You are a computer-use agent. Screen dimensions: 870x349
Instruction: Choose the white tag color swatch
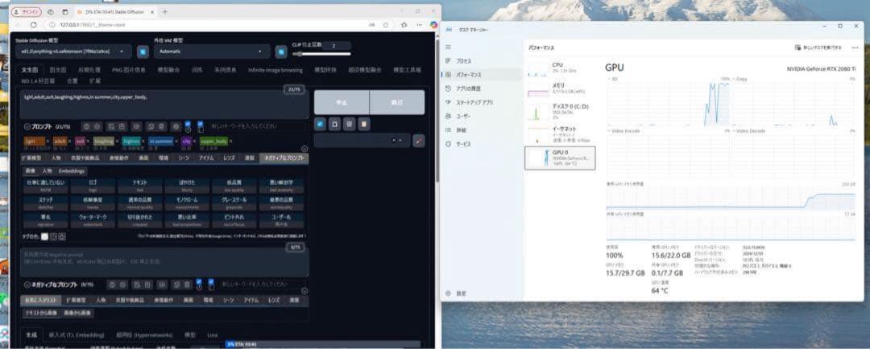click(x=44, y=236)
